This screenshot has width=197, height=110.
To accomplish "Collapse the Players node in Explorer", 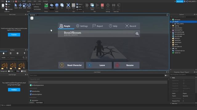I will click(x=171, y=22).
